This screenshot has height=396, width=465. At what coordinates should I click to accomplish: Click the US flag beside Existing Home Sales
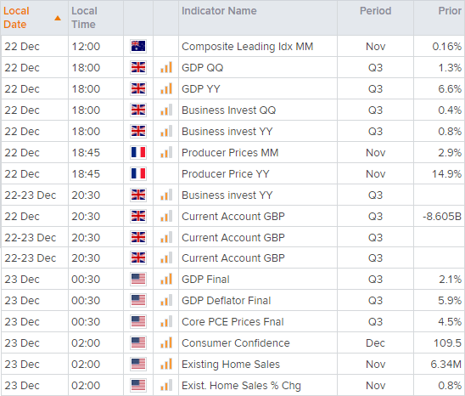(138, 365)
